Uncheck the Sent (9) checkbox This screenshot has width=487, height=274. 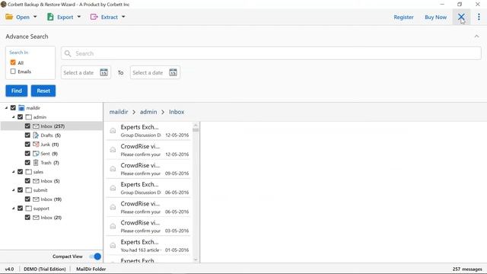point(27,154)
